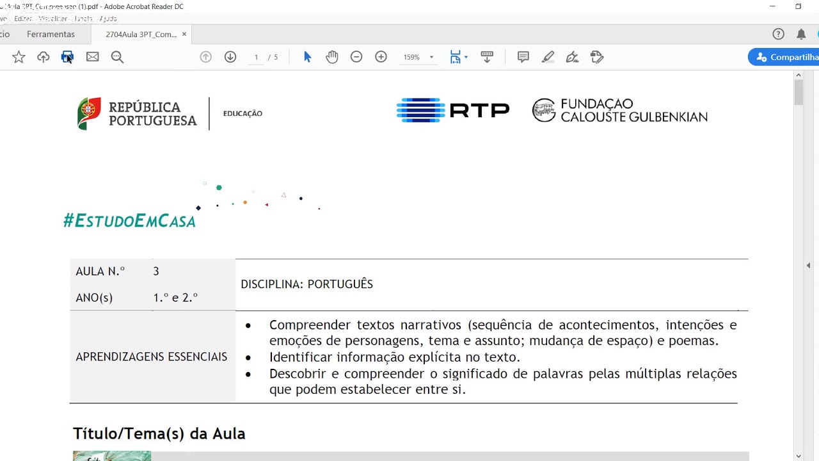Select the highlight text pen tool

[x=548, y=57]
